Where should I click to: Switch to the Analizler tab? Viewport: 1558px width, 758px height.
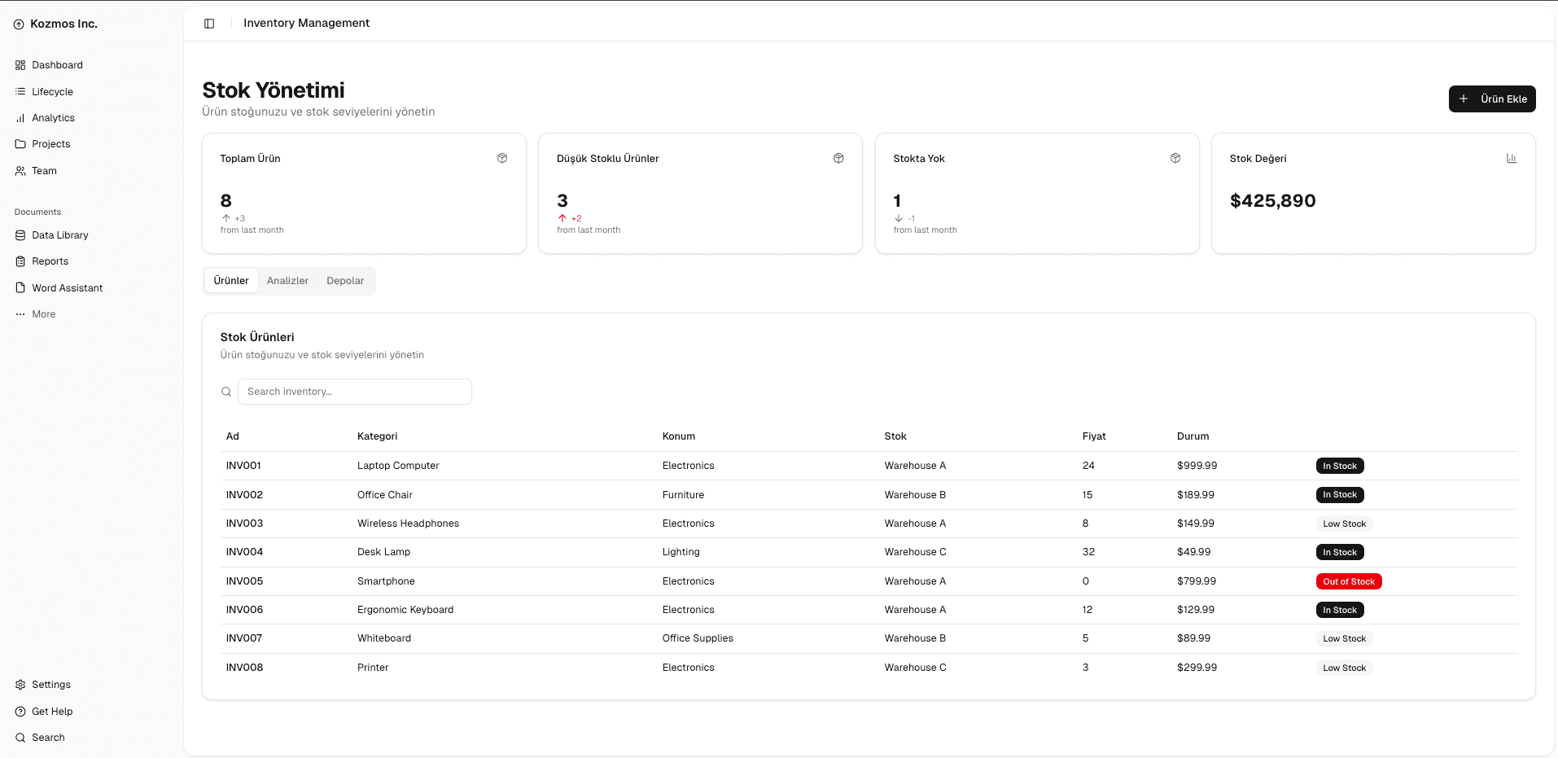click(287, 281)
